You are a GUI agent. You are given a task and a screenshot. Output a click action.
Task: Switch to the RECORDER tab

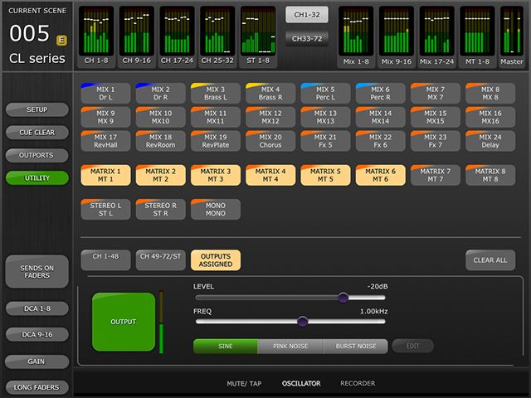[x=358, y=383]
